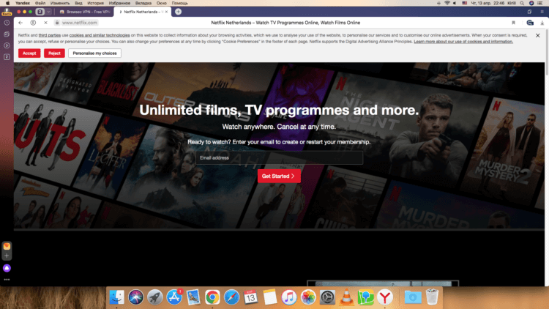The image size is (549, 309).
Task: Open volume control in menu bar
Action: (455, 3)
